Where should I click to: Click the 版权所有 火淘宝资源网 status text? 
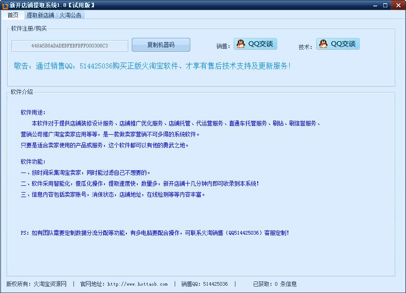click(36, 284)
